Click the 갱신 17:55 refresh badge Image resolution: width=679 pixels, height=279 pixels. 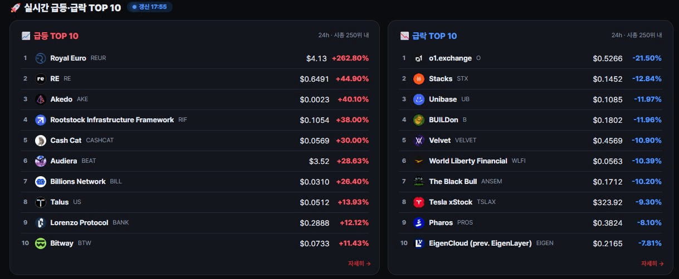(149, 7)
